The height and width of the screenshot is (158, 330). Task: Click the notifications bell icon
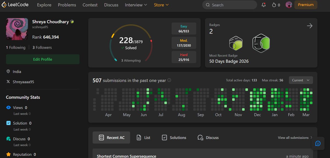click(264, 5)
